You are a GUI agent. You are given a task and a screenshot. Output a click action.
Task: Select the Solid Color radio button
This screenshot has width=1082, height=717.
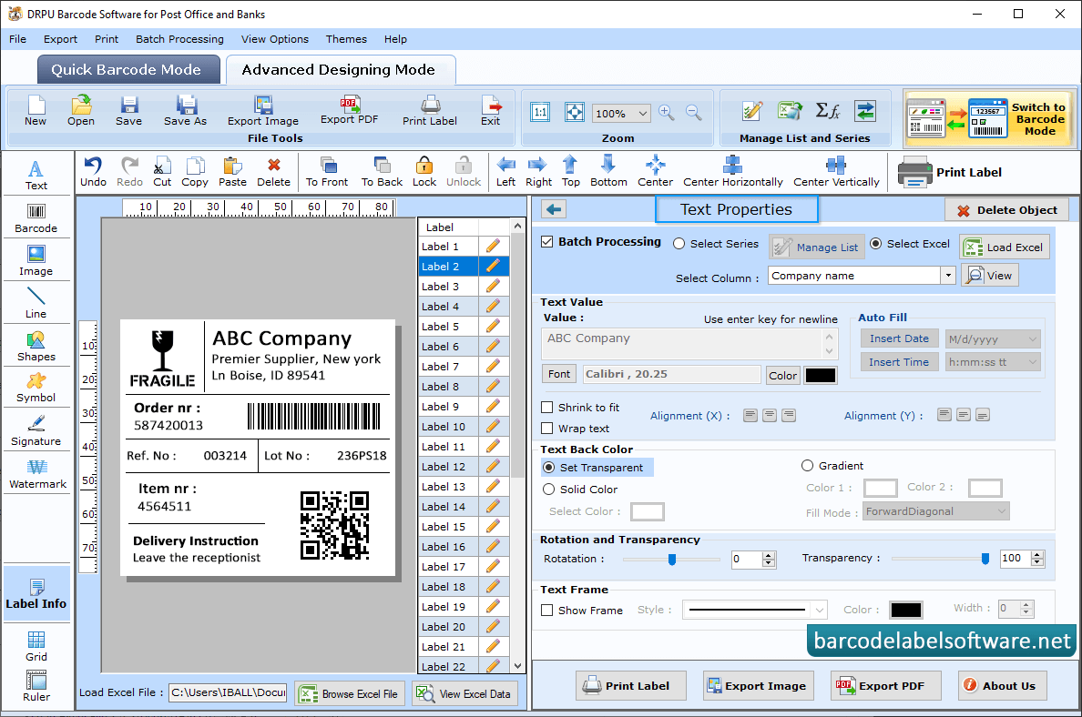point(548,490)
